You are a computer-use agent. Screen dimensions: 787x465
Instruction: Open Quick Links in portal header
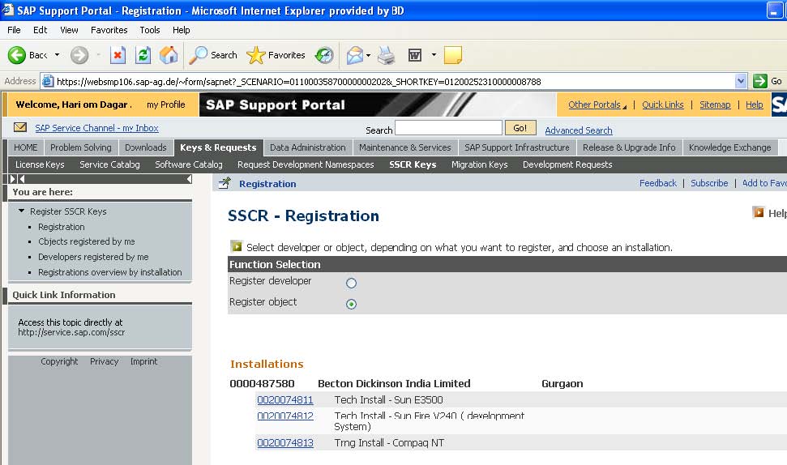[662, 105]
